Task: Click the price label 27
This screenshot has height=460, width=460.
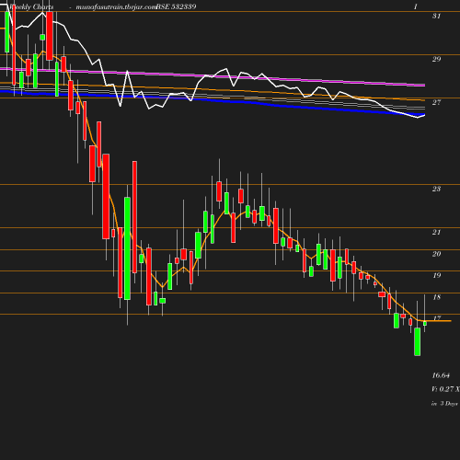Action: [x=436, y=102]
